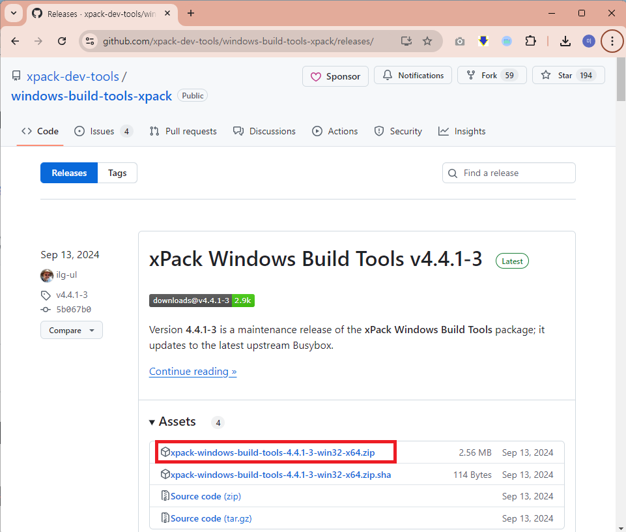Click the light-blue round extension icon
Screen dimensions: 626x532
(507, 41)
